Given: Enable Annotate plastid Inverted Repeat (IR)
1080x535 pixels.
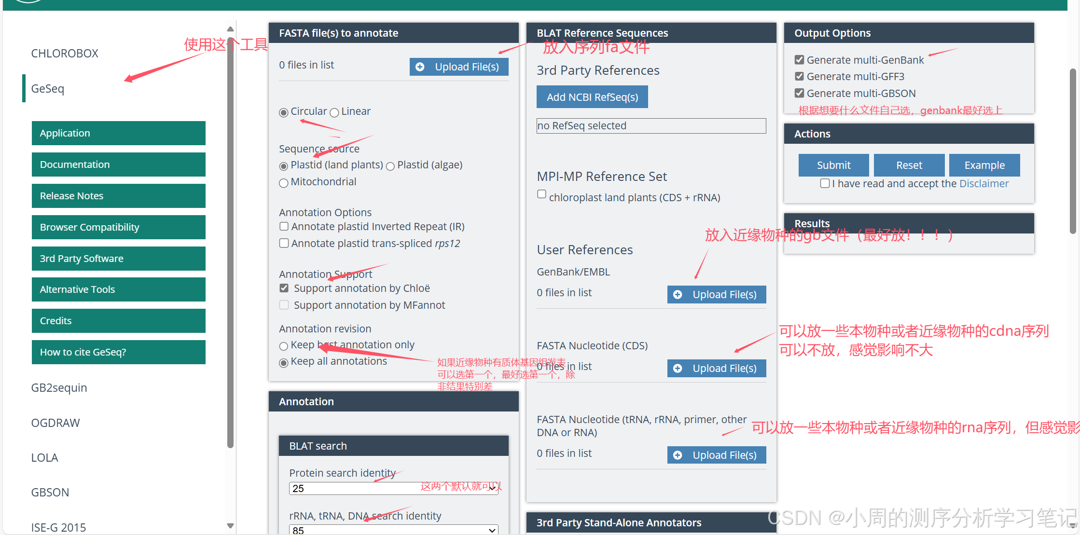Looking at the screenshot, I should tap(284, 227).
